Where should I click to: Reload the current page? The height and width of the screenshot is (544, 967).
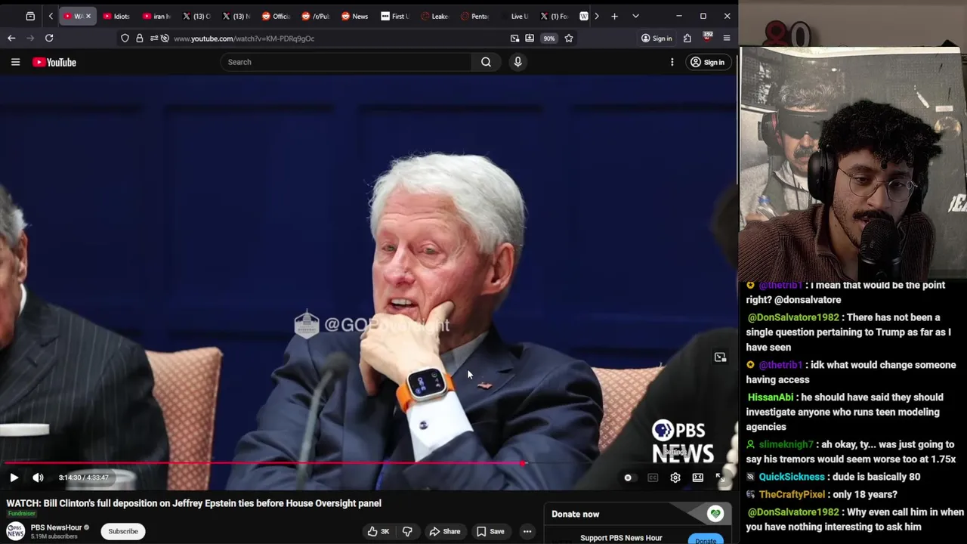click(x=49, y=38)
